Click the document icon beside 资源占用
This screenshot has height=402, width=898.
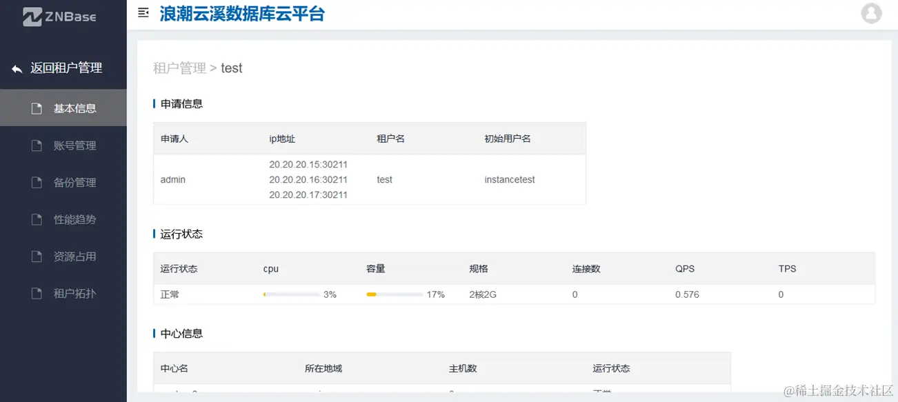pyautogui.click(x=37, y=257)
